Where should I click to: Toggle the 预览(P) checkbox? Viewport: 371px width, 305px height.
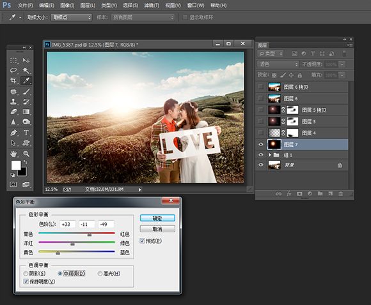point(142,241)
